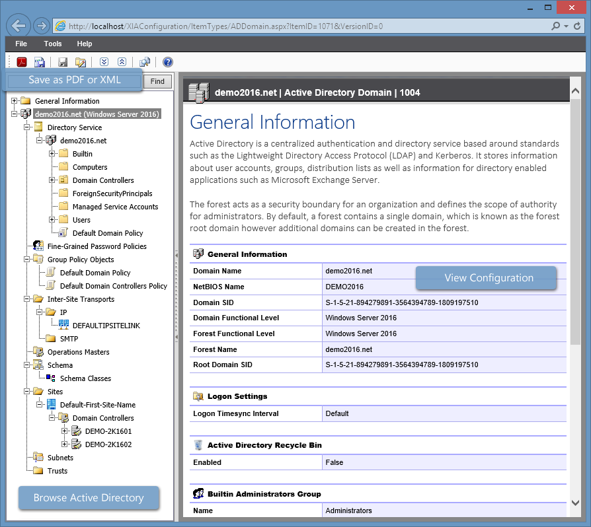Collapse the IP transport node

click(39, 312)
